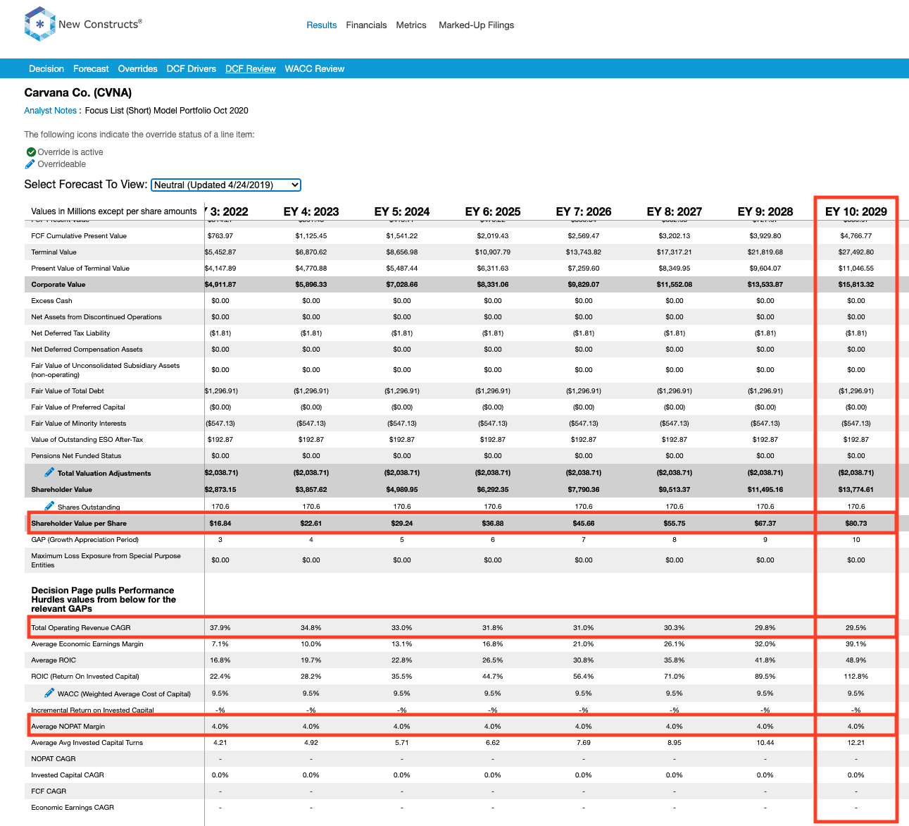Open Marked-Up Filings menu
The height and width of the screenshot is (826, 909).
coord(477,25)
